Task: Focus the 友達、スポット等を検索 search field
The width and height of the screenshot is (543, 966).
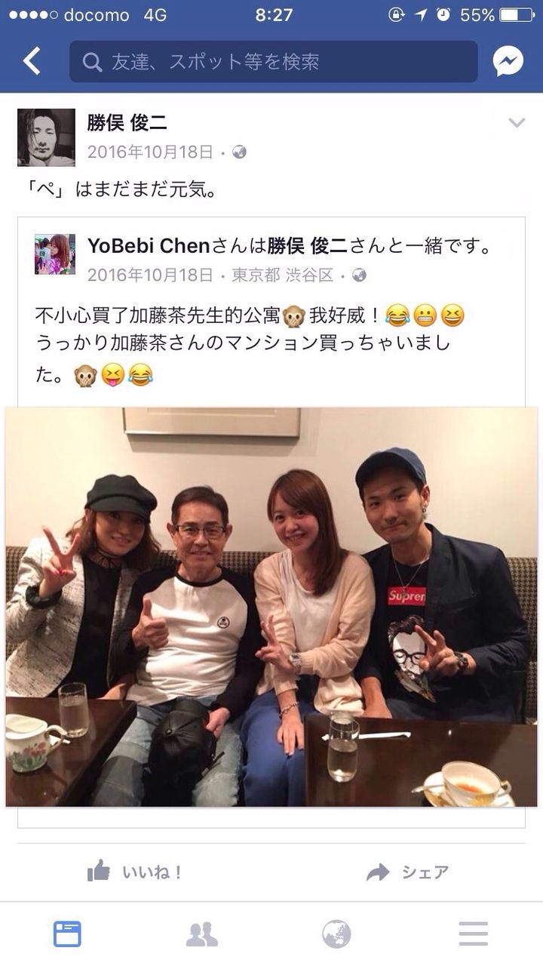Action: click(274, 61)
